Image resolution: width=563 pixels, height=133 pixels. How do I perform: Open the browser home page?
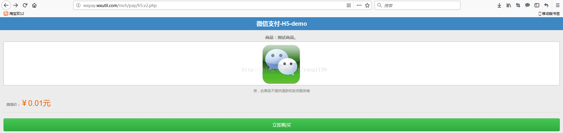coord(34,5)
